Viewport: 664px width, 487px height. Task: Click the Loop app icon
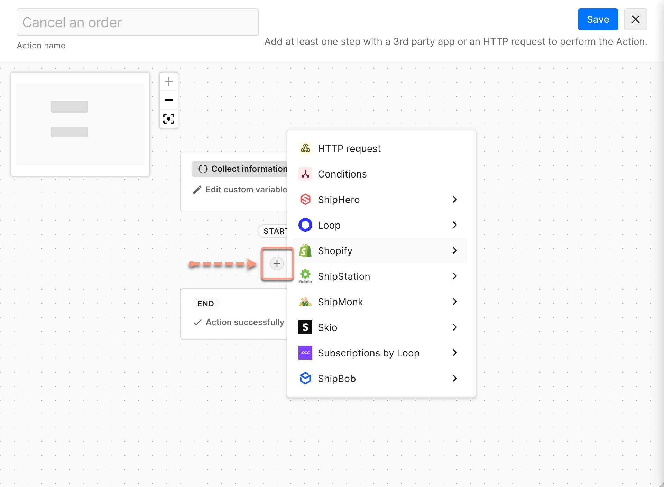[x=305, y=225]
